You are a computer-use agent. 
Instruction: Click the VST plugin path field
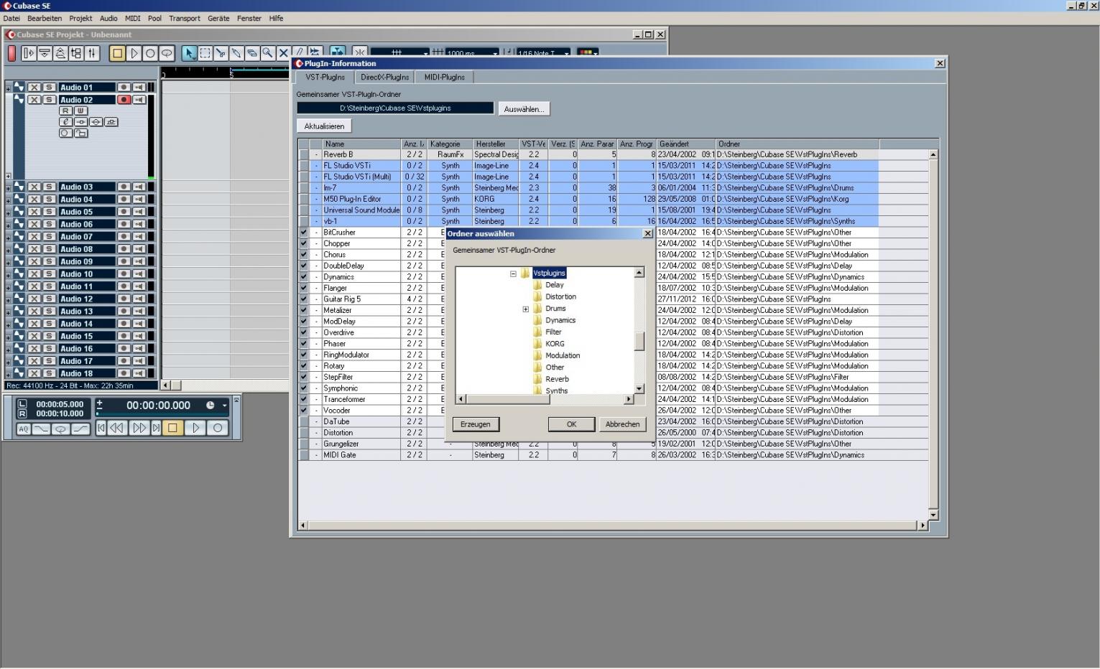395,108
